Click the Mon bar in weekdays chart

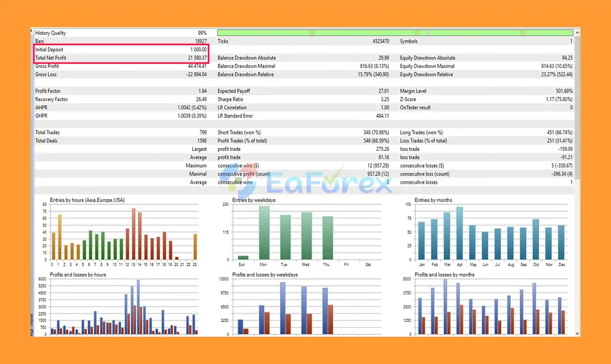[x=264, y=233]
